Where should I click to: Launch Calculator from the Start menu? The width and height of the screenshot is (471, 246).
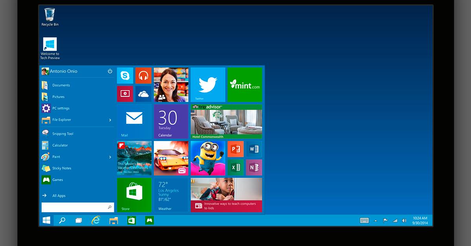pos(77,145)
